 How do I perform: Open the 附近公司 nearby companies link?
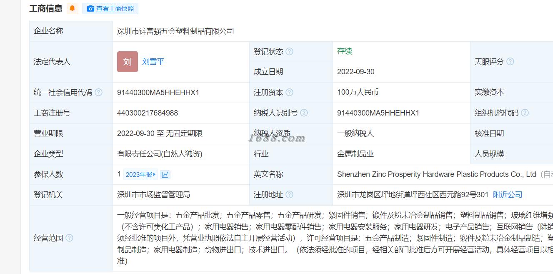click(508, 195)
